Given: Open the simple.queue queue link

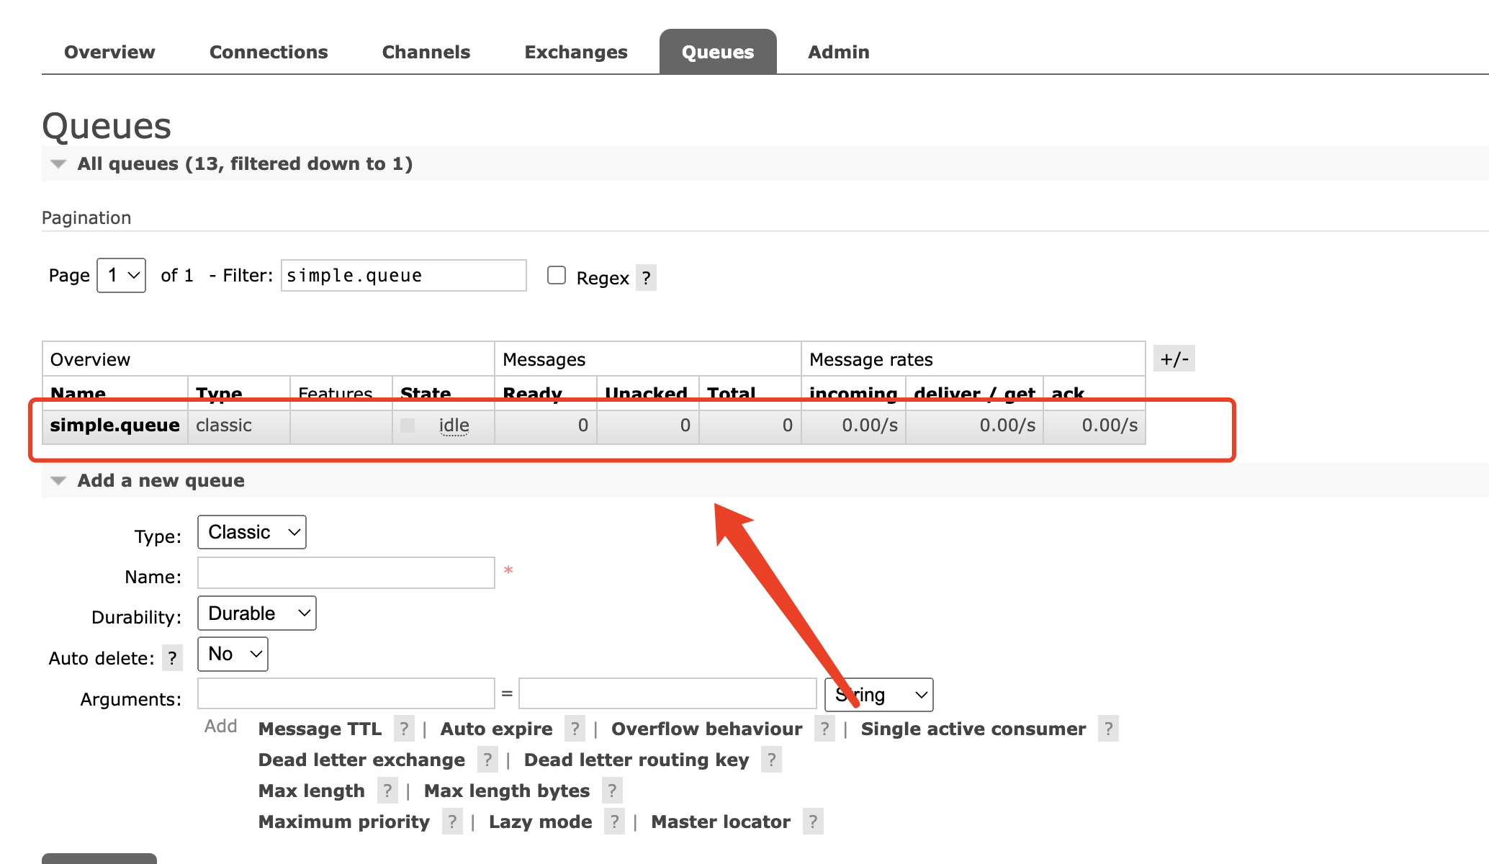Looking at the screenshot, I should [x=114, y=426].
